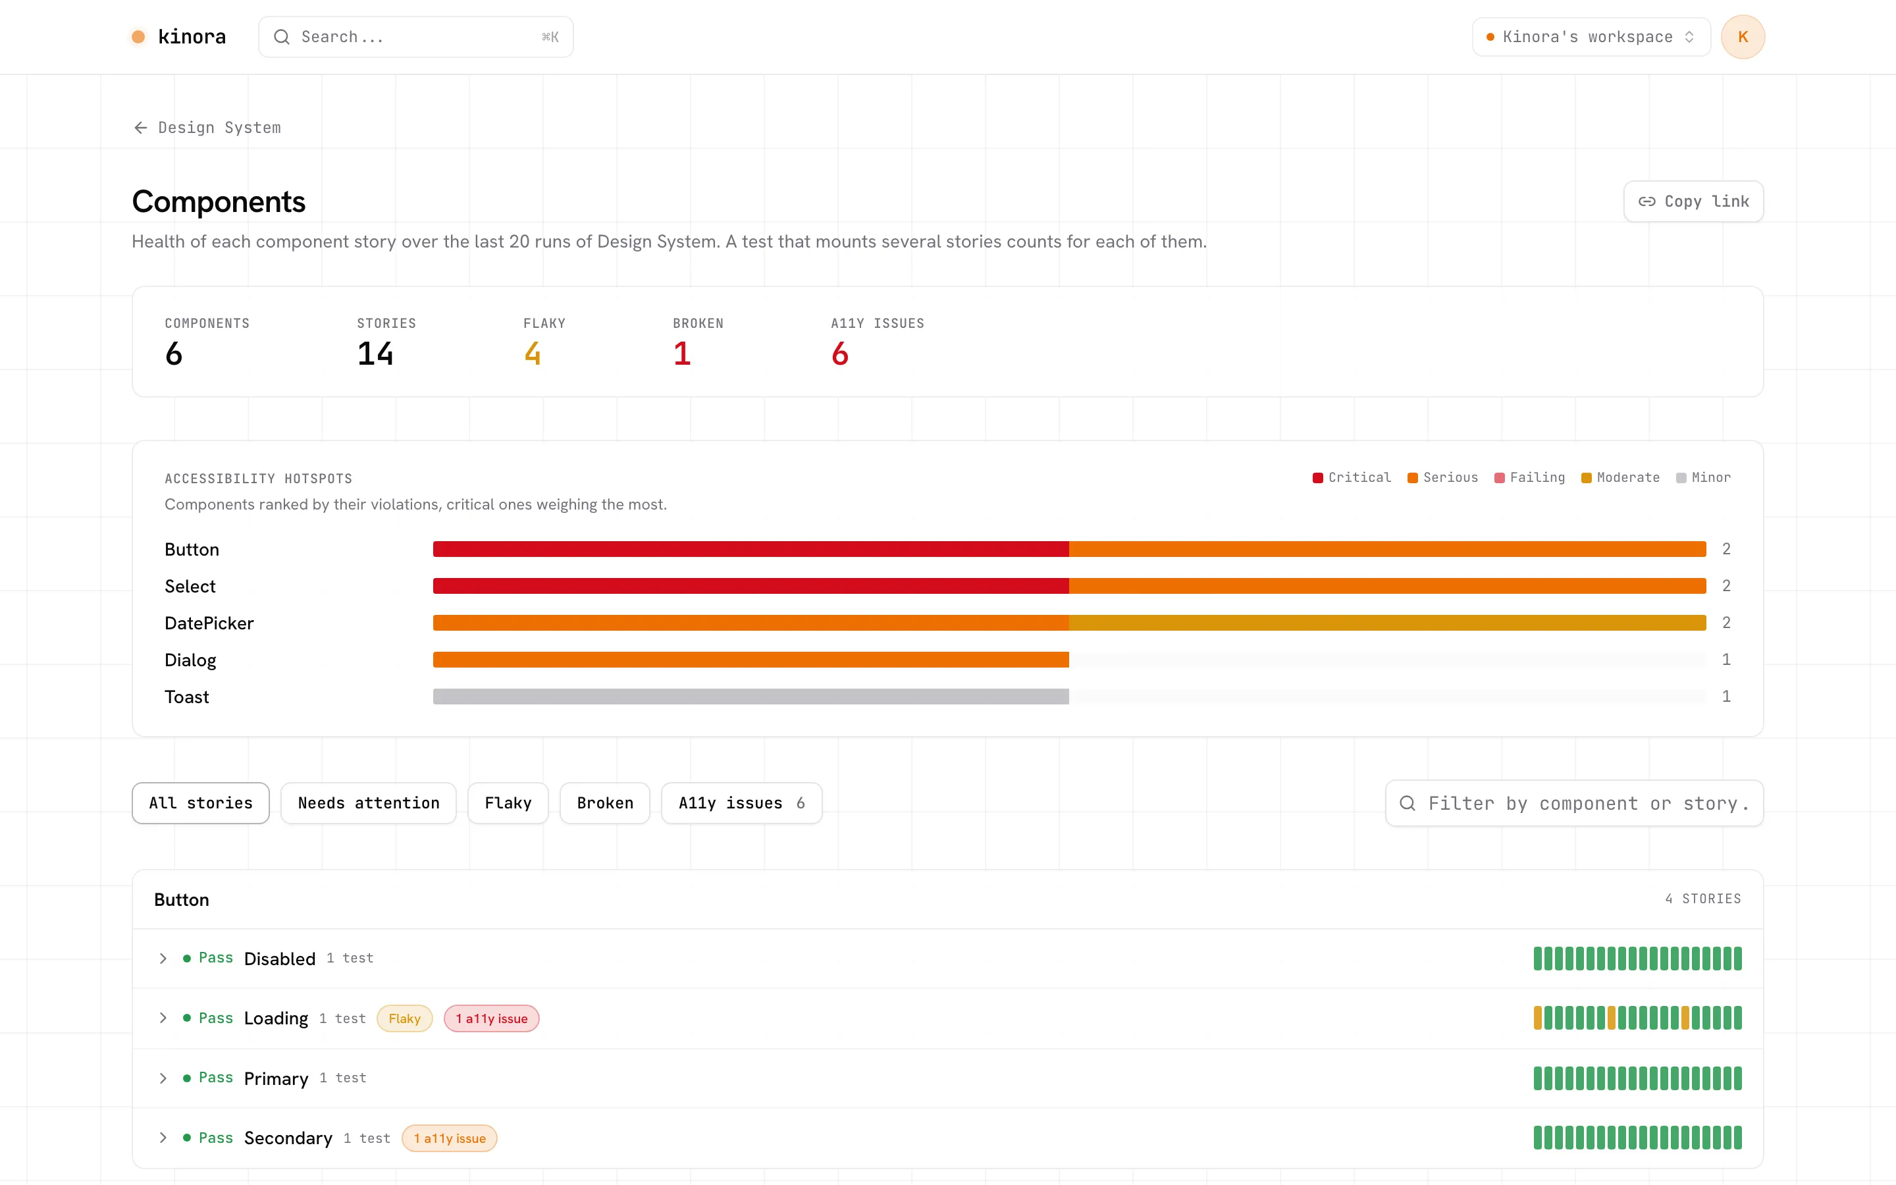Click the kinora logo dot
The height and width of the screenshot is (1185, 1896).
138,37
